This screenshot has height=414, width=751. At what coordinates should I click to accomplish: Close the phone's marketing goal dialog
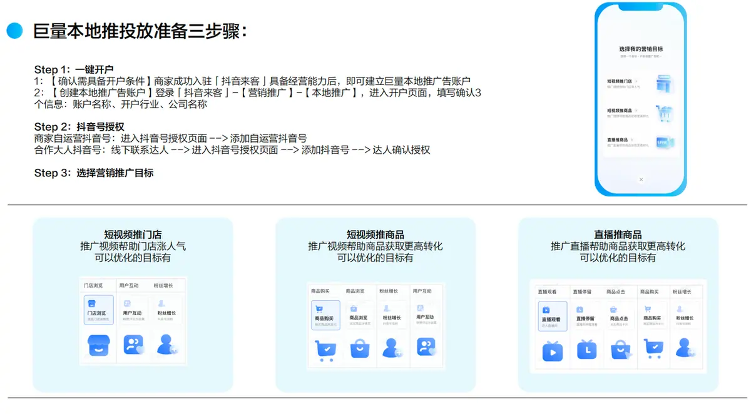point(640,179)
